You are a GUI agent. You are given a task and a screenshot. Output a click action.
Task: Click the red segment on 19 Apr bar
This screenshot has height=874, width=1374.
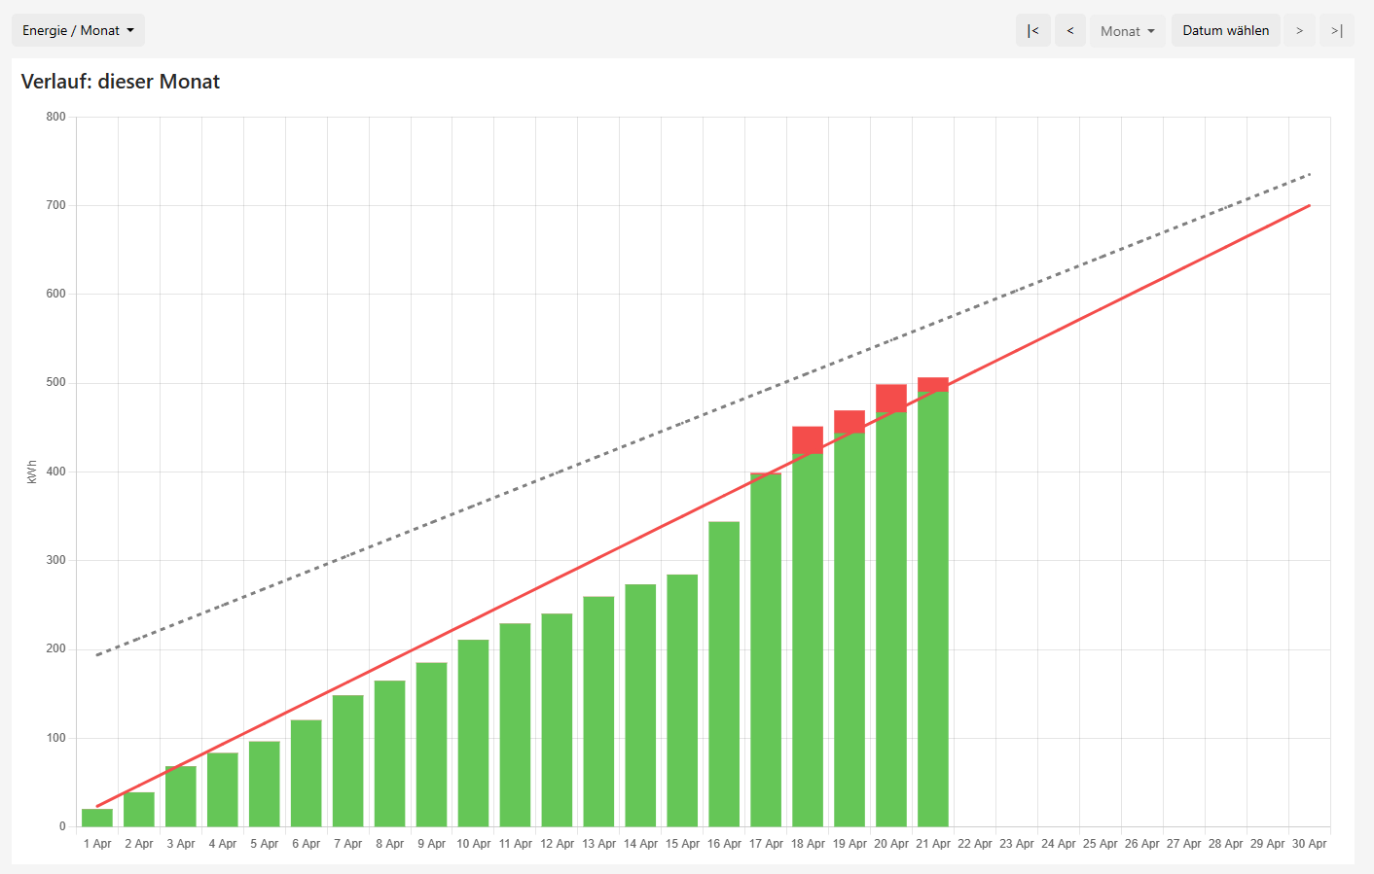(x=850, y=420)
